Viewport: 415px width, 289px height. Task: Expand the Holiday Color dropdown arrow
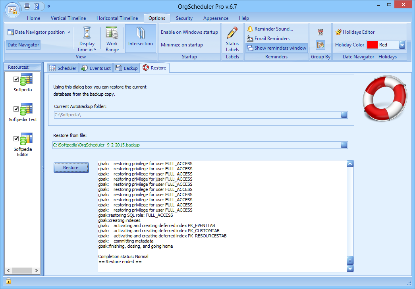point(402,45)
